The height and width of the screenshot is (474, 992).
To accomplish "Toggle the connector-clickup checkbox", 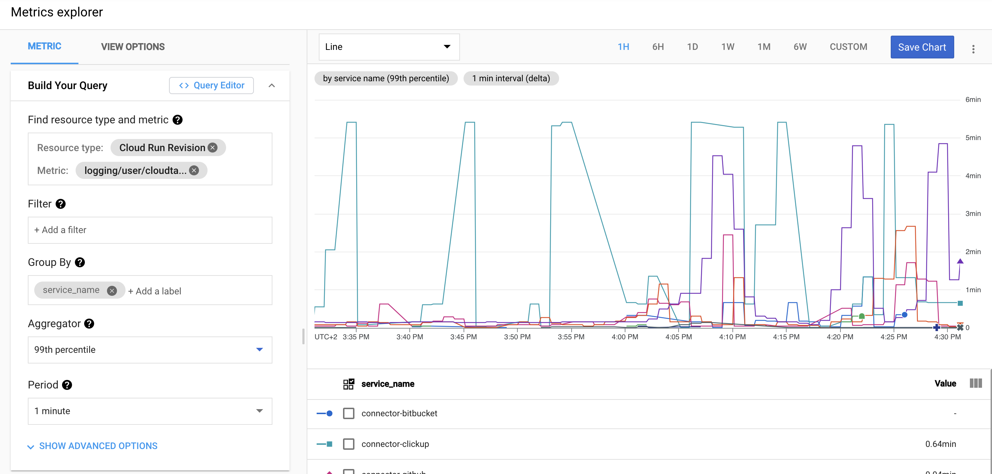I will (x=348, y=444).
